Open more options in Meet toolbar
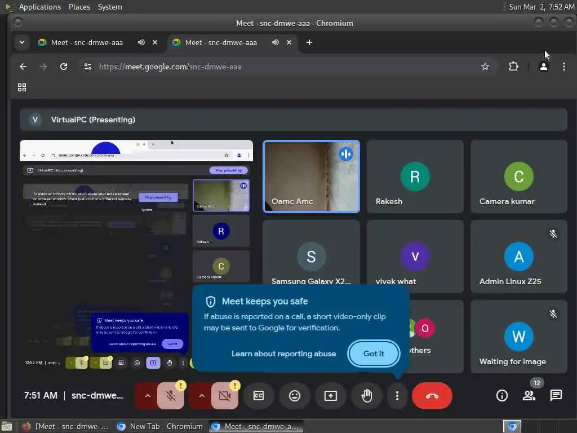The height and width of the screenshot is (433, 577). coord(397,396)
